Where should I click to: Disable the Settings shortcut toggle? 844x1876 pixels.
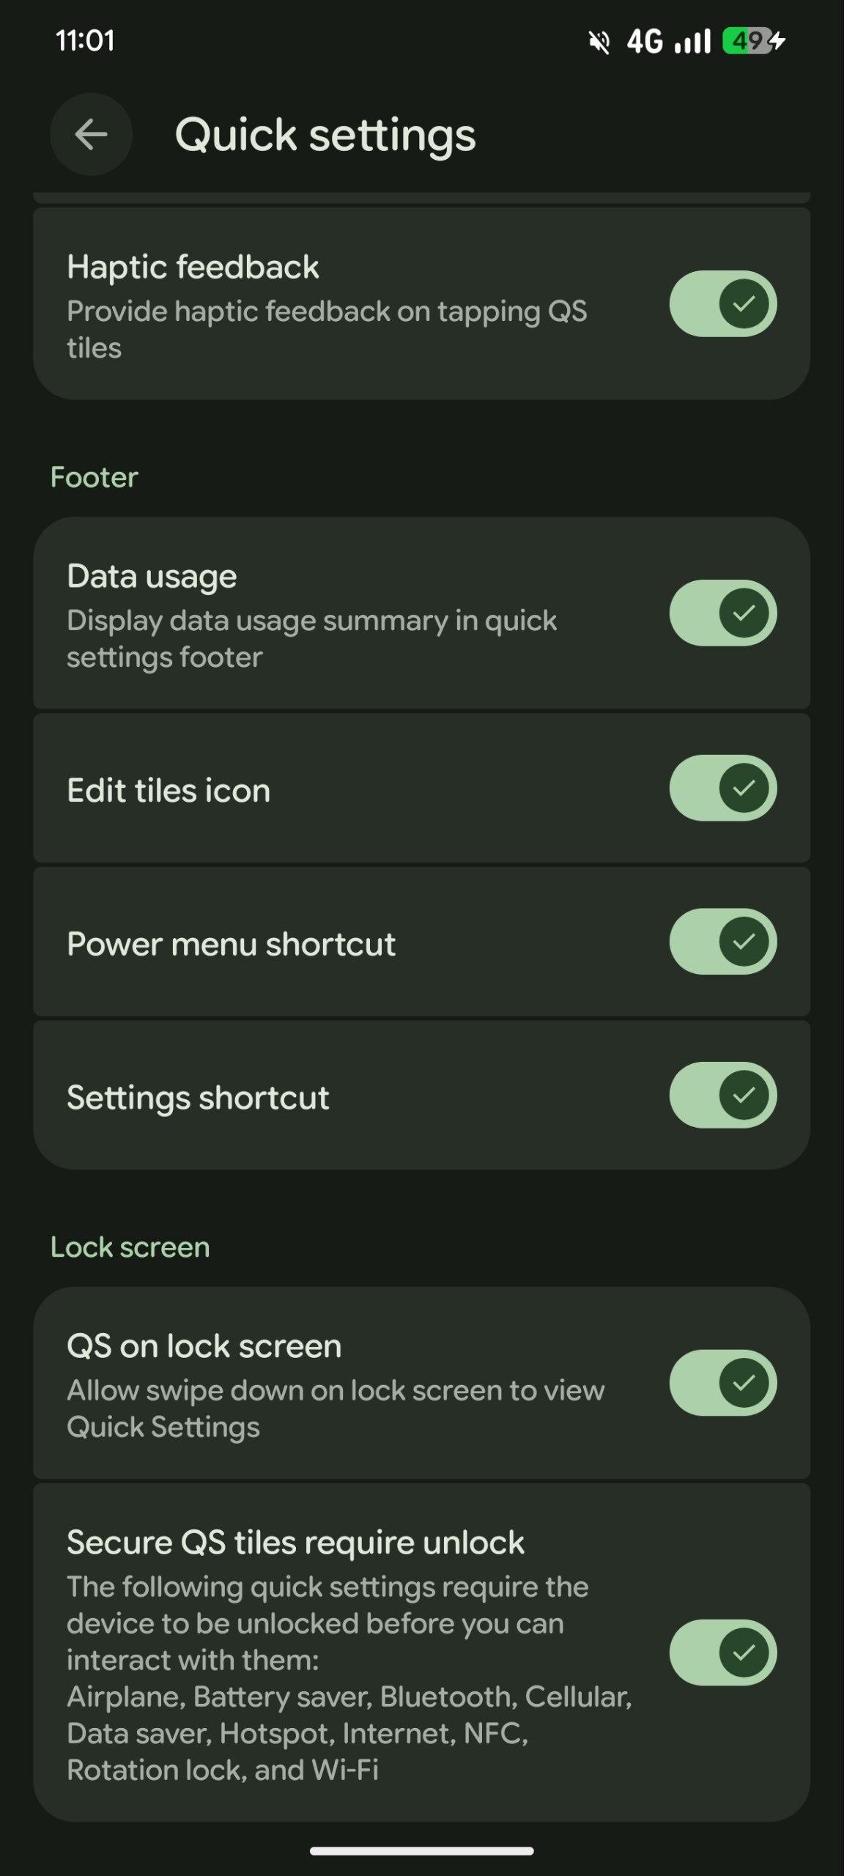(x=722, y=1095)
